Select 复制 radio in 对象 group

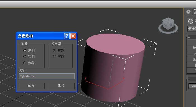coord(25,50)
